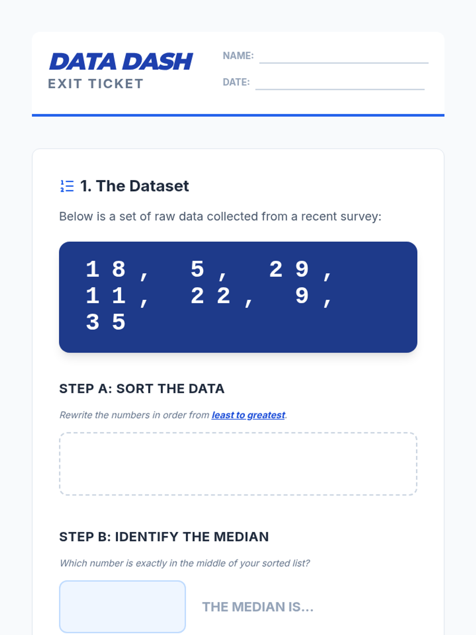476x635 pixels.
Task: Select the number 11 in the dataset
Action: pyautogui.click(x=106, y=296)
